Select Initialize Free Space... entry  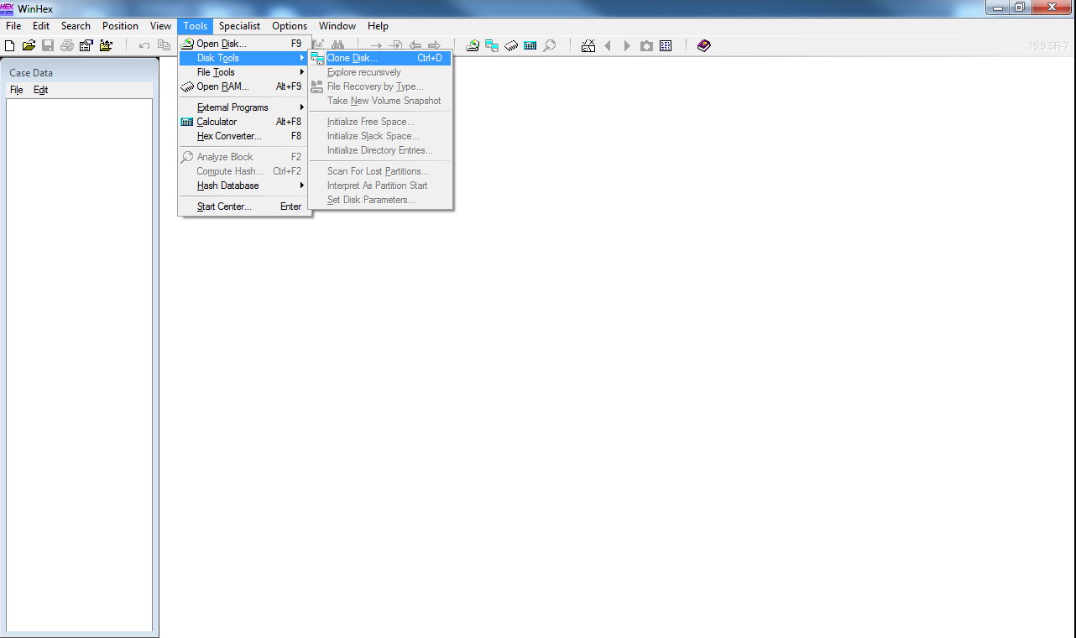coord(380,122)
